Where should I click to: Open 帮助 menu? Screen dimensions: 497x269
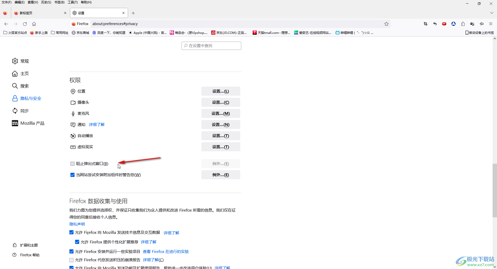86,2
